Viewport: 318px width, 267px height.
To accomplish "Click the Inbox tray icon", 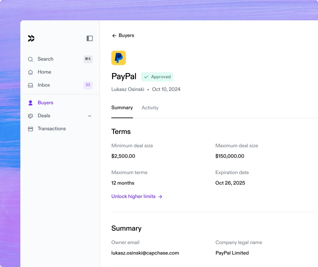I will click(31, 85).
